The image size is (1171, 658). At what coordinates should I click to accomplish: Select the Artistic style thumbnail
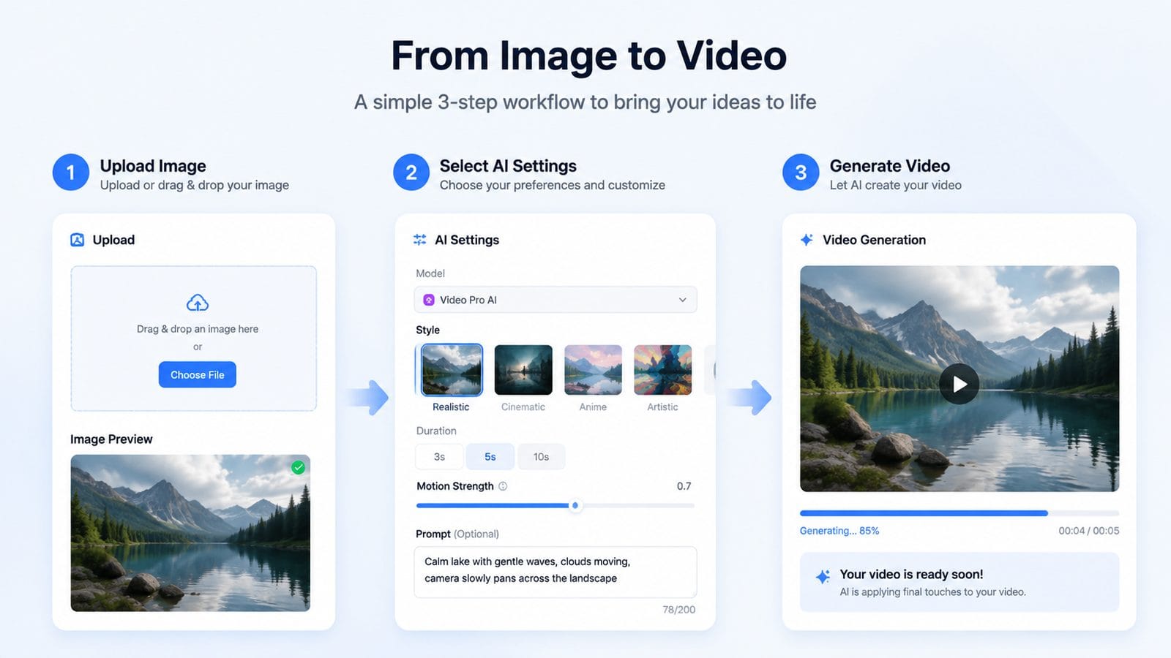662,370
